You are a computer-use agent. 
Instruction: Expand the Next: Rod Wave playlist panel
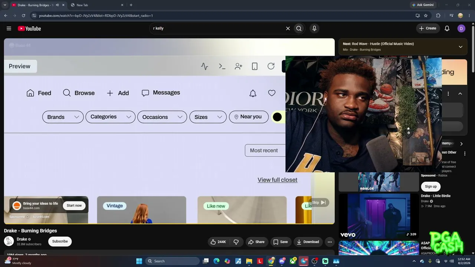pos(461,47)
